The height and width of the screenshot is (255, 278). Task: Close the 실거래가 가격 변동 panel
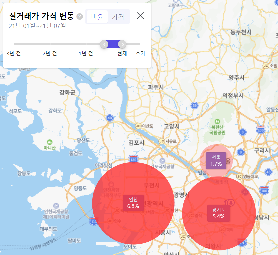click(140, 15)
